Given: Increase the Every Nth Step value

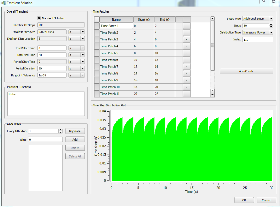Looking at the screenshot, I should click(x=60, y=130).
